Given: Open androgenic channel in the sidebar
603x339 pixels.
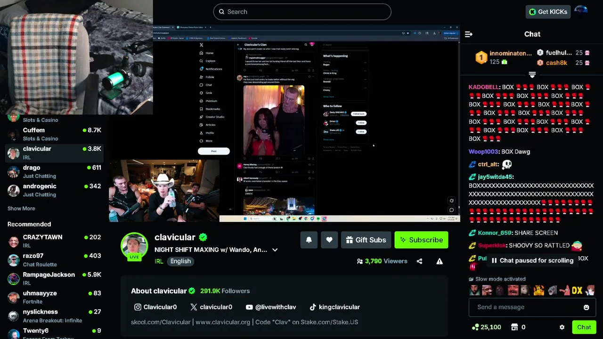Looking at the screenshot, I should [55, 190].
